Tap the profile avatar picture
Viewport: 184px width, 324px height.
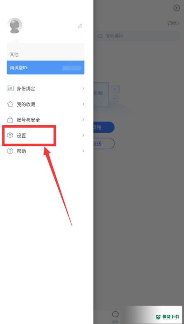[15, 26]
